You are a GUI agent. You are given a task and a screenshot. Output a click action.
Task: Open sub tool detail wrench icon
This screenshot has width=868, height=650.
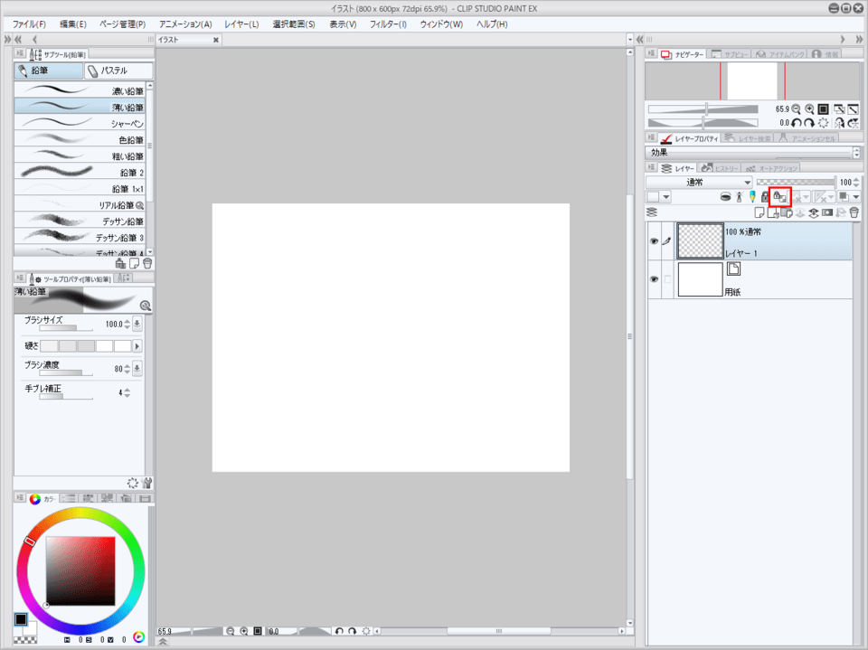147,484
